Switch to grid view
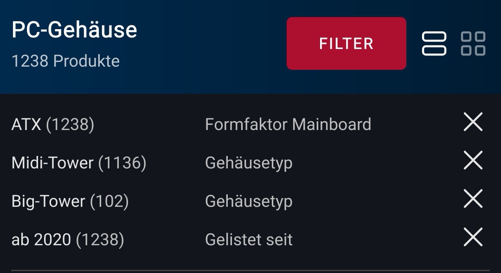This screenshot has height=273, width=501. coord(474,43)
